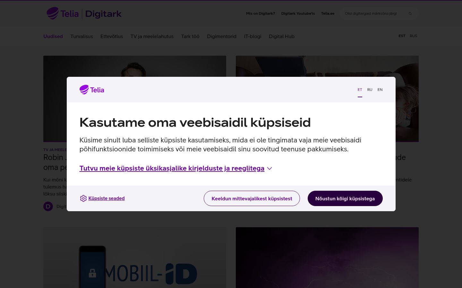Click the search magnifier icon
Viewport: 462px width, 288px height.
410,13
